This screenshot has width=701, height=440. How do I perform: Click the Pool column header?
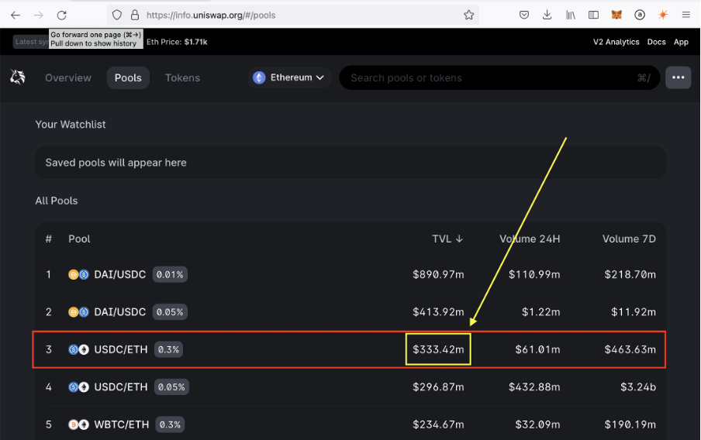(79, 239)
